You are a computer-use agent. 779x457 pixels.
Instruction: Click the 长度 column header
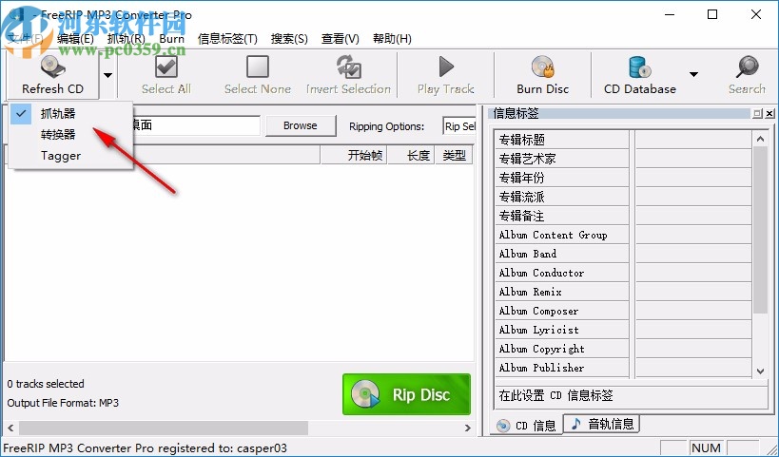tap(411, 155)
